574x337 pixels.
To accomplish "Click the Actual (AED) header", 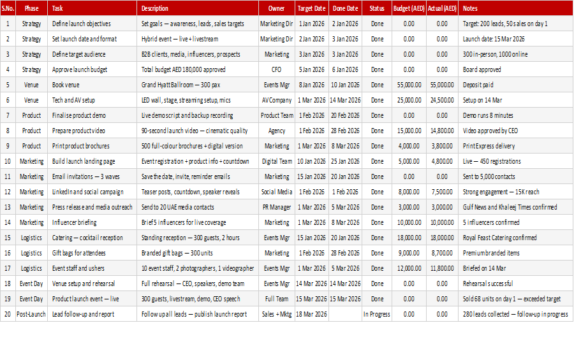I will pos(442,8).
